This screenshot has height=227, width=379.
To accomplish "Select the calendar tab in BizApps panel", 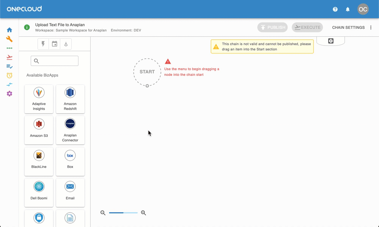I will (x=55, y=44).
